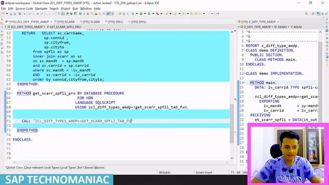The width and height of the screenshot is (329, 185).
Task: Select the Z_DIFF_TYPE_AMDP editor tab
Action: tap(258, 22)
